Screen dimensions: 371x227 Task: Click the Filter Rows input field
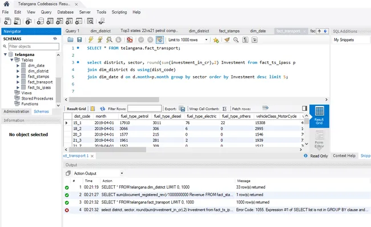pos(144,109)
